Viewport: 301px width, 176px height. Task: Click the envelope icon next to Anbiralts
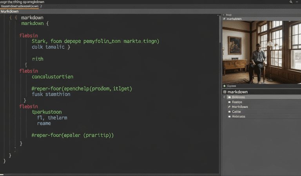229,116
